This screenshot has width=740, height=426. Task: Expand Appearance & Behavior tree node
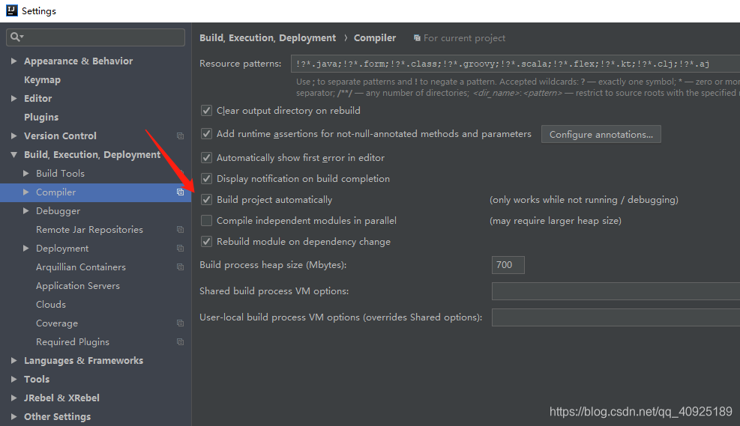[x=13, y=61]
